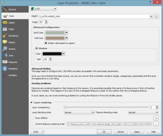Toggle Shade walls based on aspect
Viewport: 163px width, 136px height.
coord(46,43)
